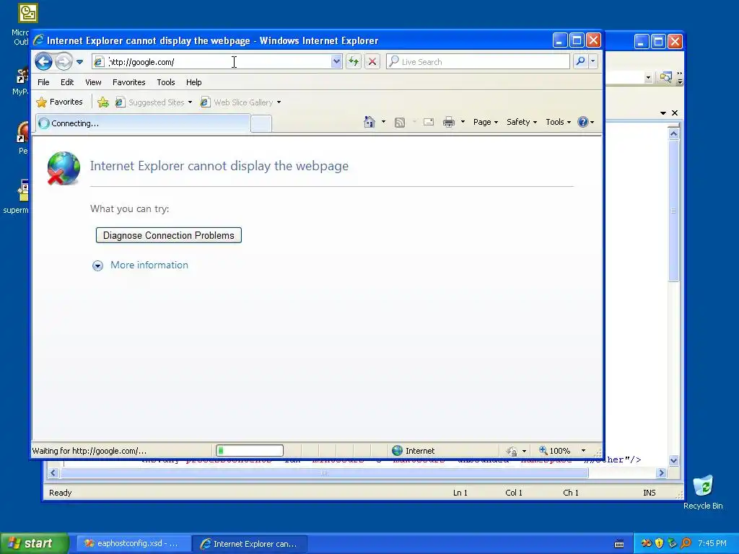This screenshot has width=739, height=554.
Task: Open the Help menu
Action: tap(193, 82)
